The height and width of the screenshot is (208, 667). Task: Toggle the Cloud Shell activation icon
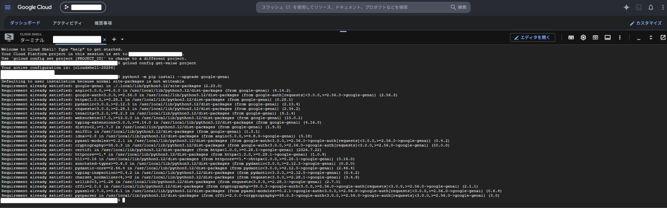tap(639, 7)
